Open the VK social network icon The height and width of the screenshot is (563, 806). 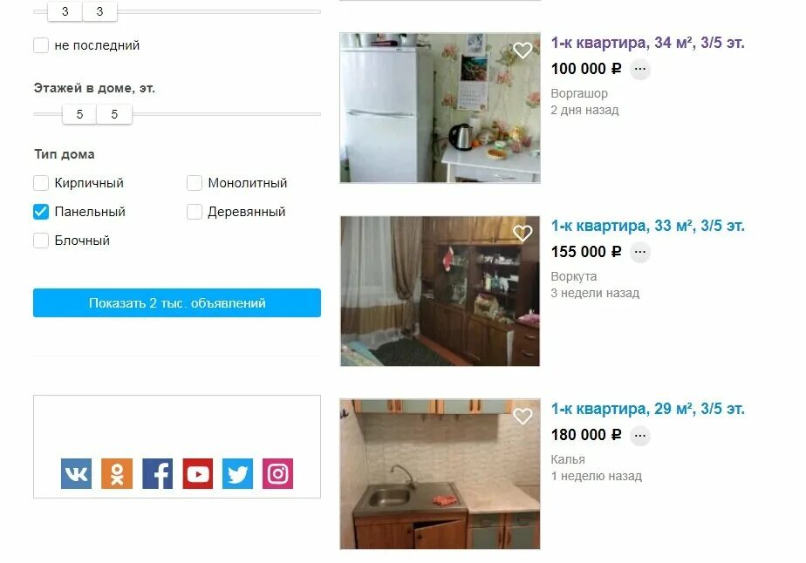coord(76,473)
